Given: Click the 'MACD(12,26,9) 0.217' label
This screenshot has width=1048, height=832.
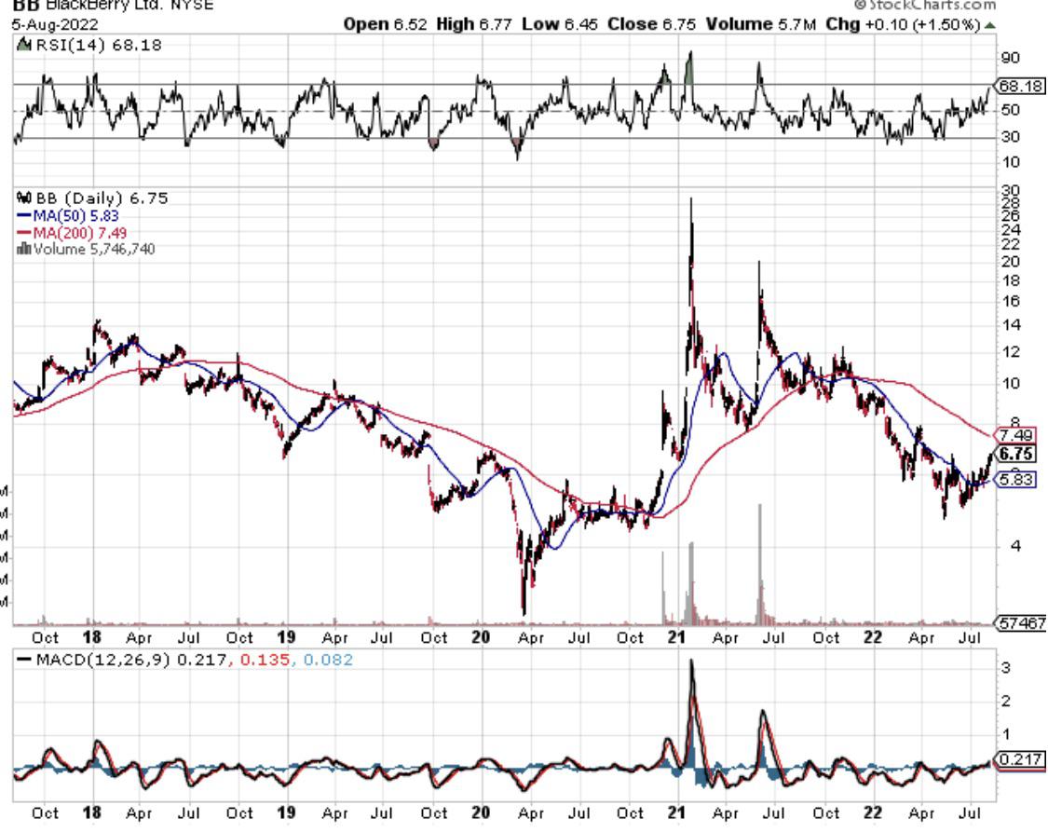Looking at the screenshot, I should coord(130,660).
